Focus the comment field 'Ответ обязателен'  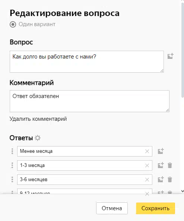click(89, 101)
